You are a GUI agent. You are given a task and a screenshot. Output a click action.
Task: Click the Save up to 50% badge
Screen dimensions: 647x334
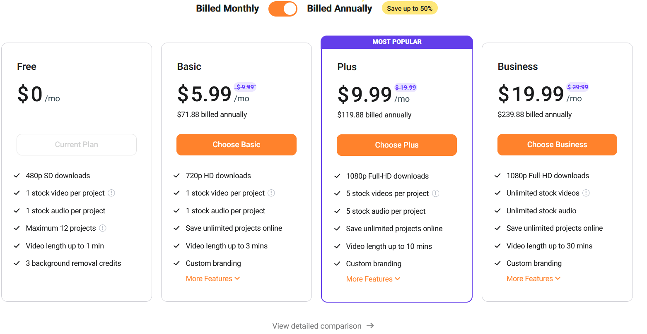tap(410, 8)
